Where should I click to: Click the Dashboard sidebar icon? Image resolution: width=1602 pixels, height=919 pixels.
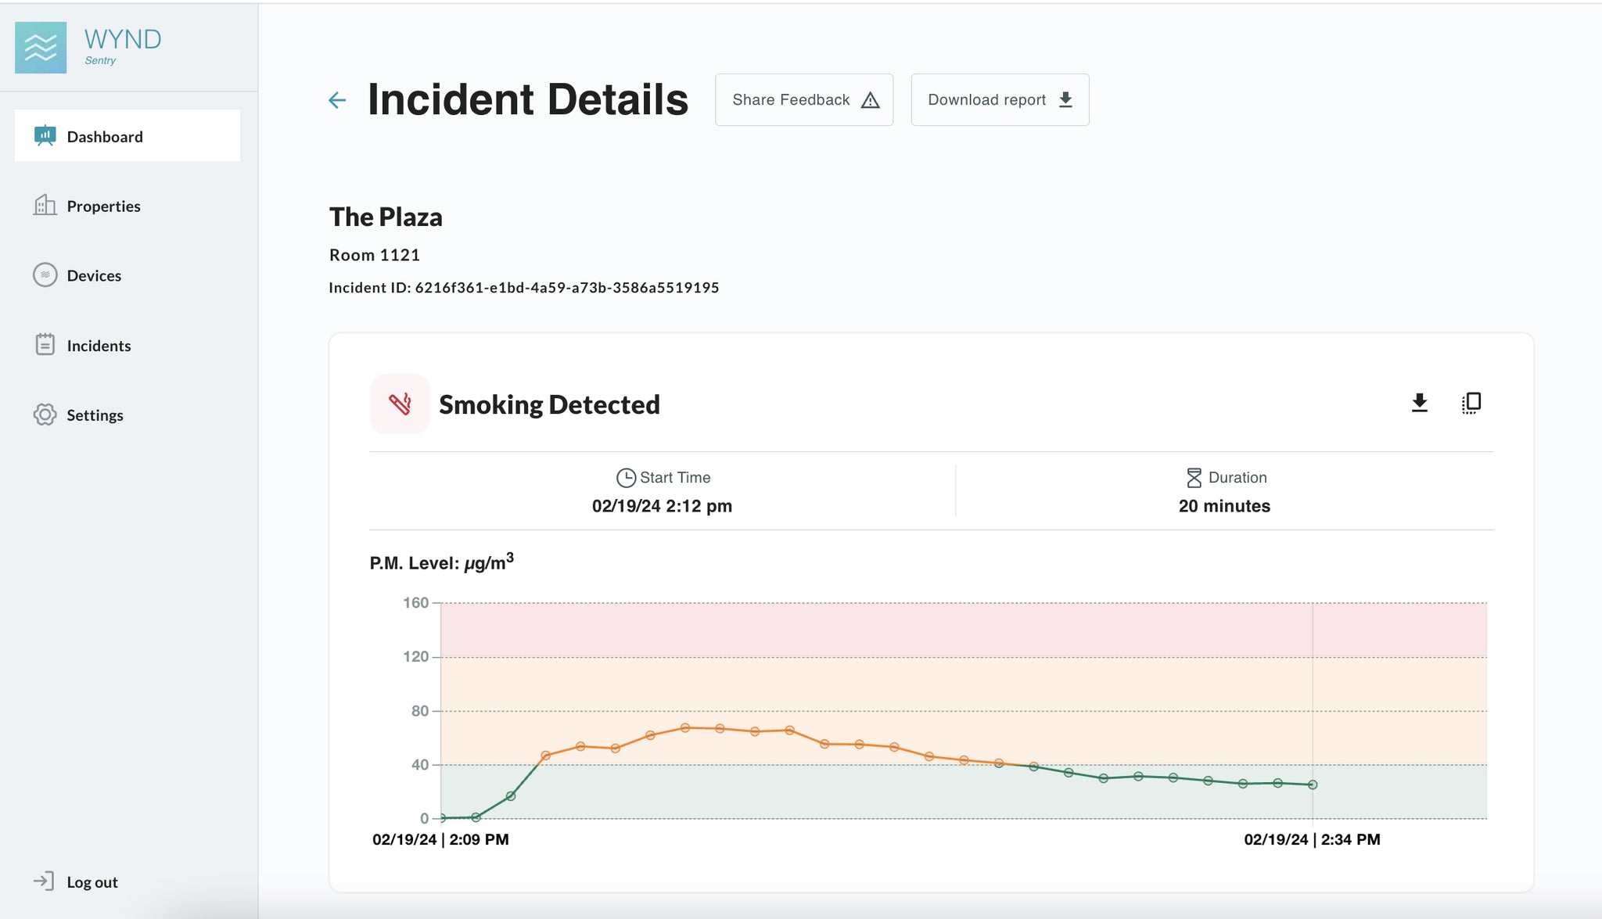click(x=45, y=135)
